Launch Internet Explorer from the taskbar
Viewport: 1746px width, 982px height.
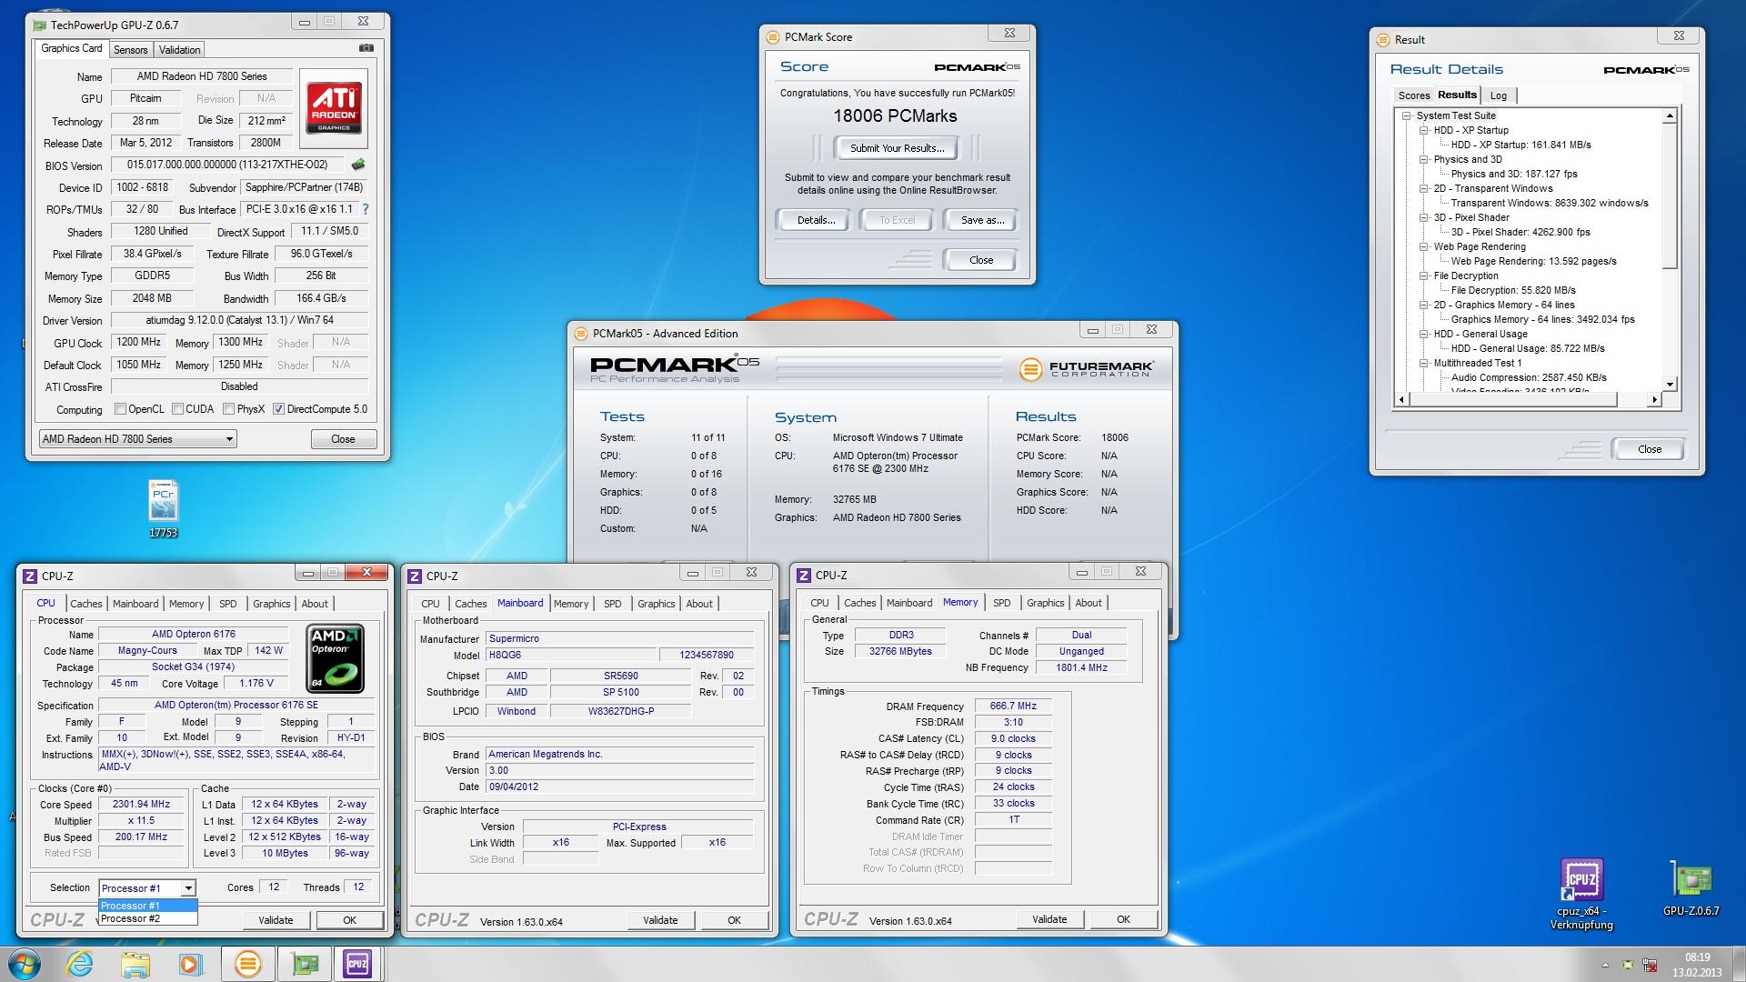pyautogui.click(x=80, y=964)
